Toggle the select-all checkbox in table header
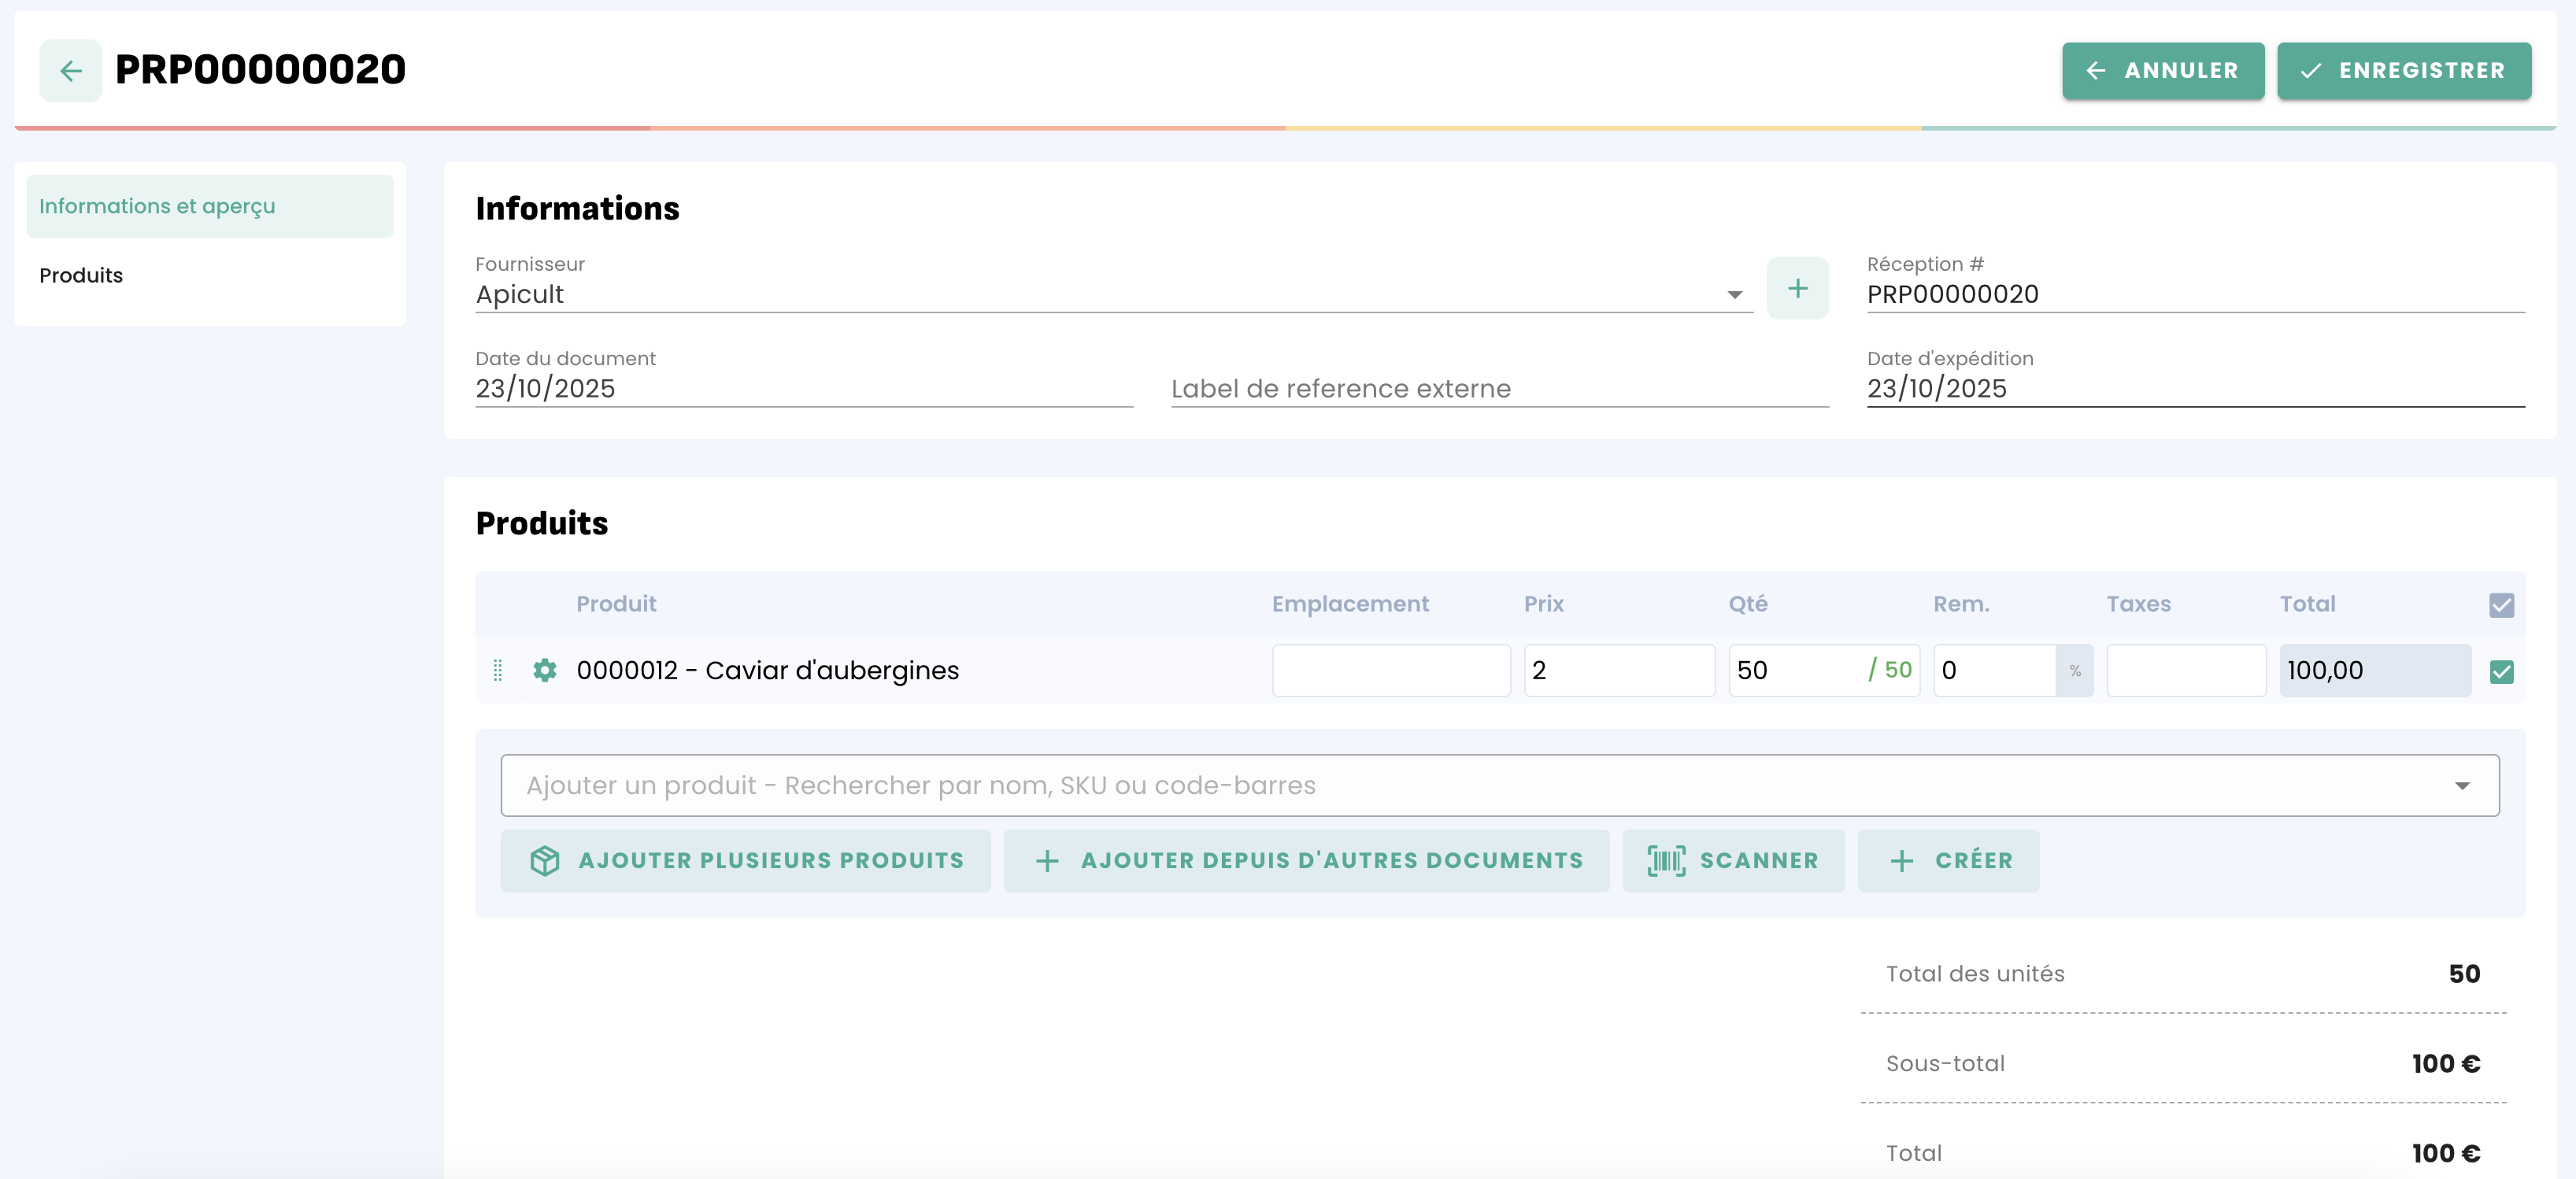 [2501, 605]
